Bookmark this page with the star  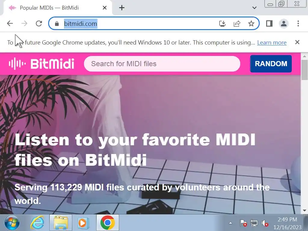251,23
